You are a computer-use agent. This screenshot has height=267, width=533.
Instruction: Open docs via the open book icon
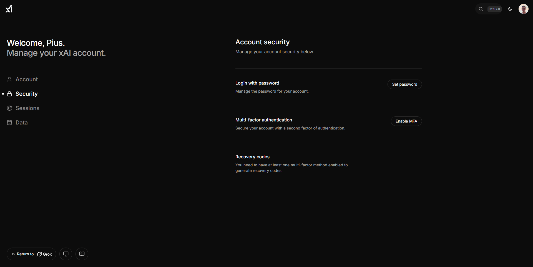click(82, 254)
